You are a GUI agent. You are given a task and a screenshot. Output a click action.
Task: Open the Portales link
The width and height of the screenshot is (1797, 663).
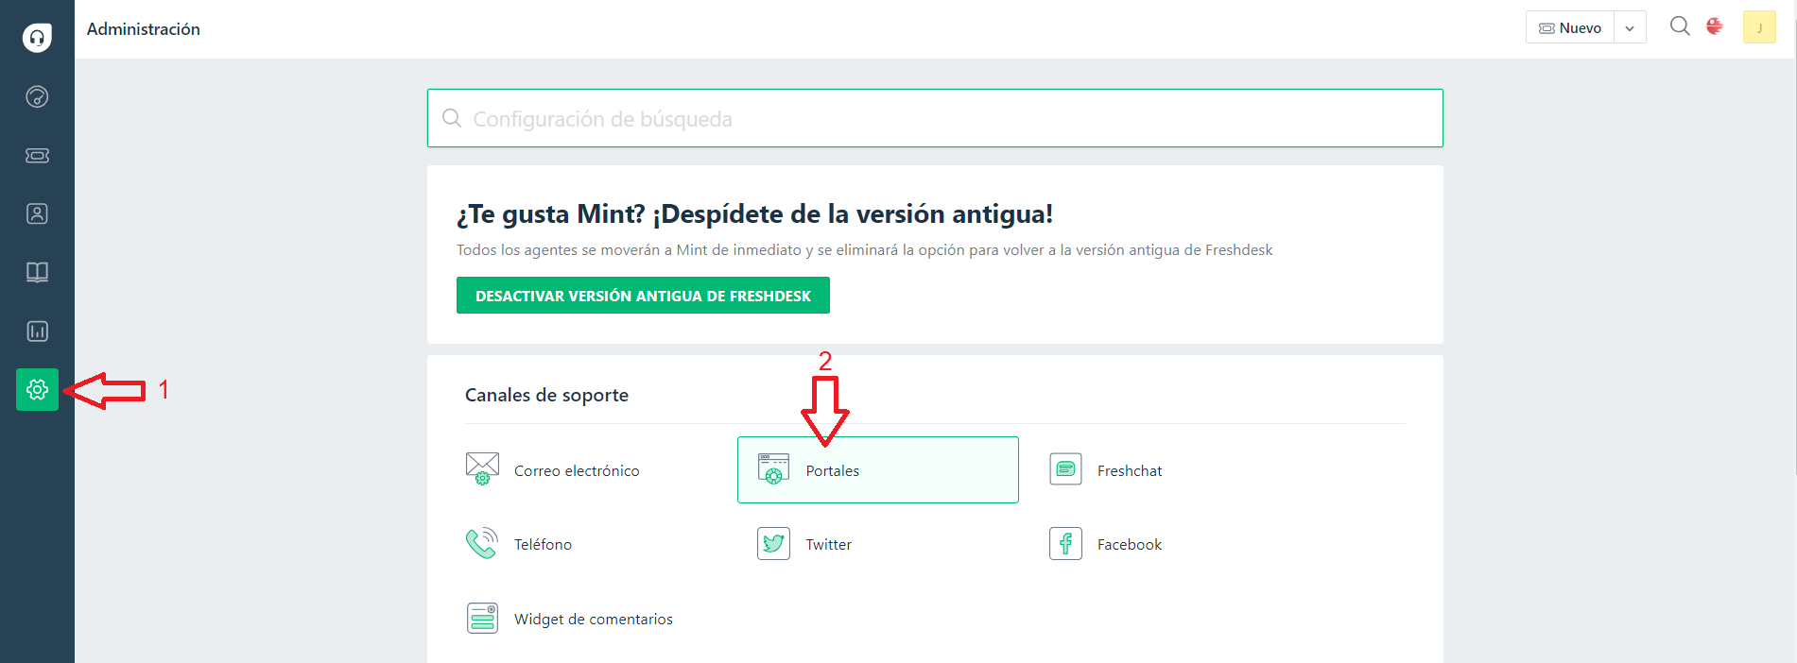point(833,470)
